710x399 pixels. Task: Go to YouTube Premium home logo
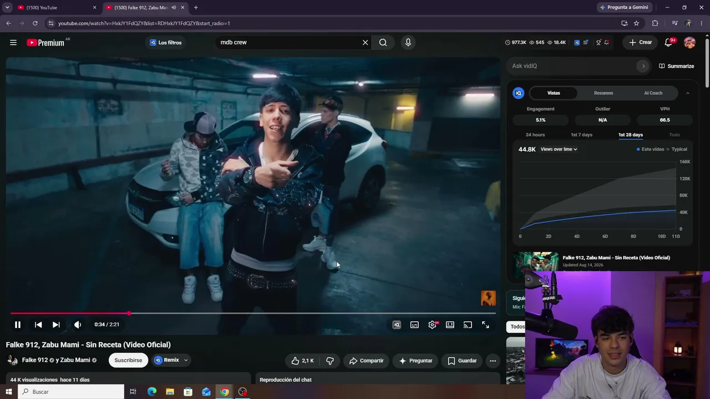pos(45,43)
